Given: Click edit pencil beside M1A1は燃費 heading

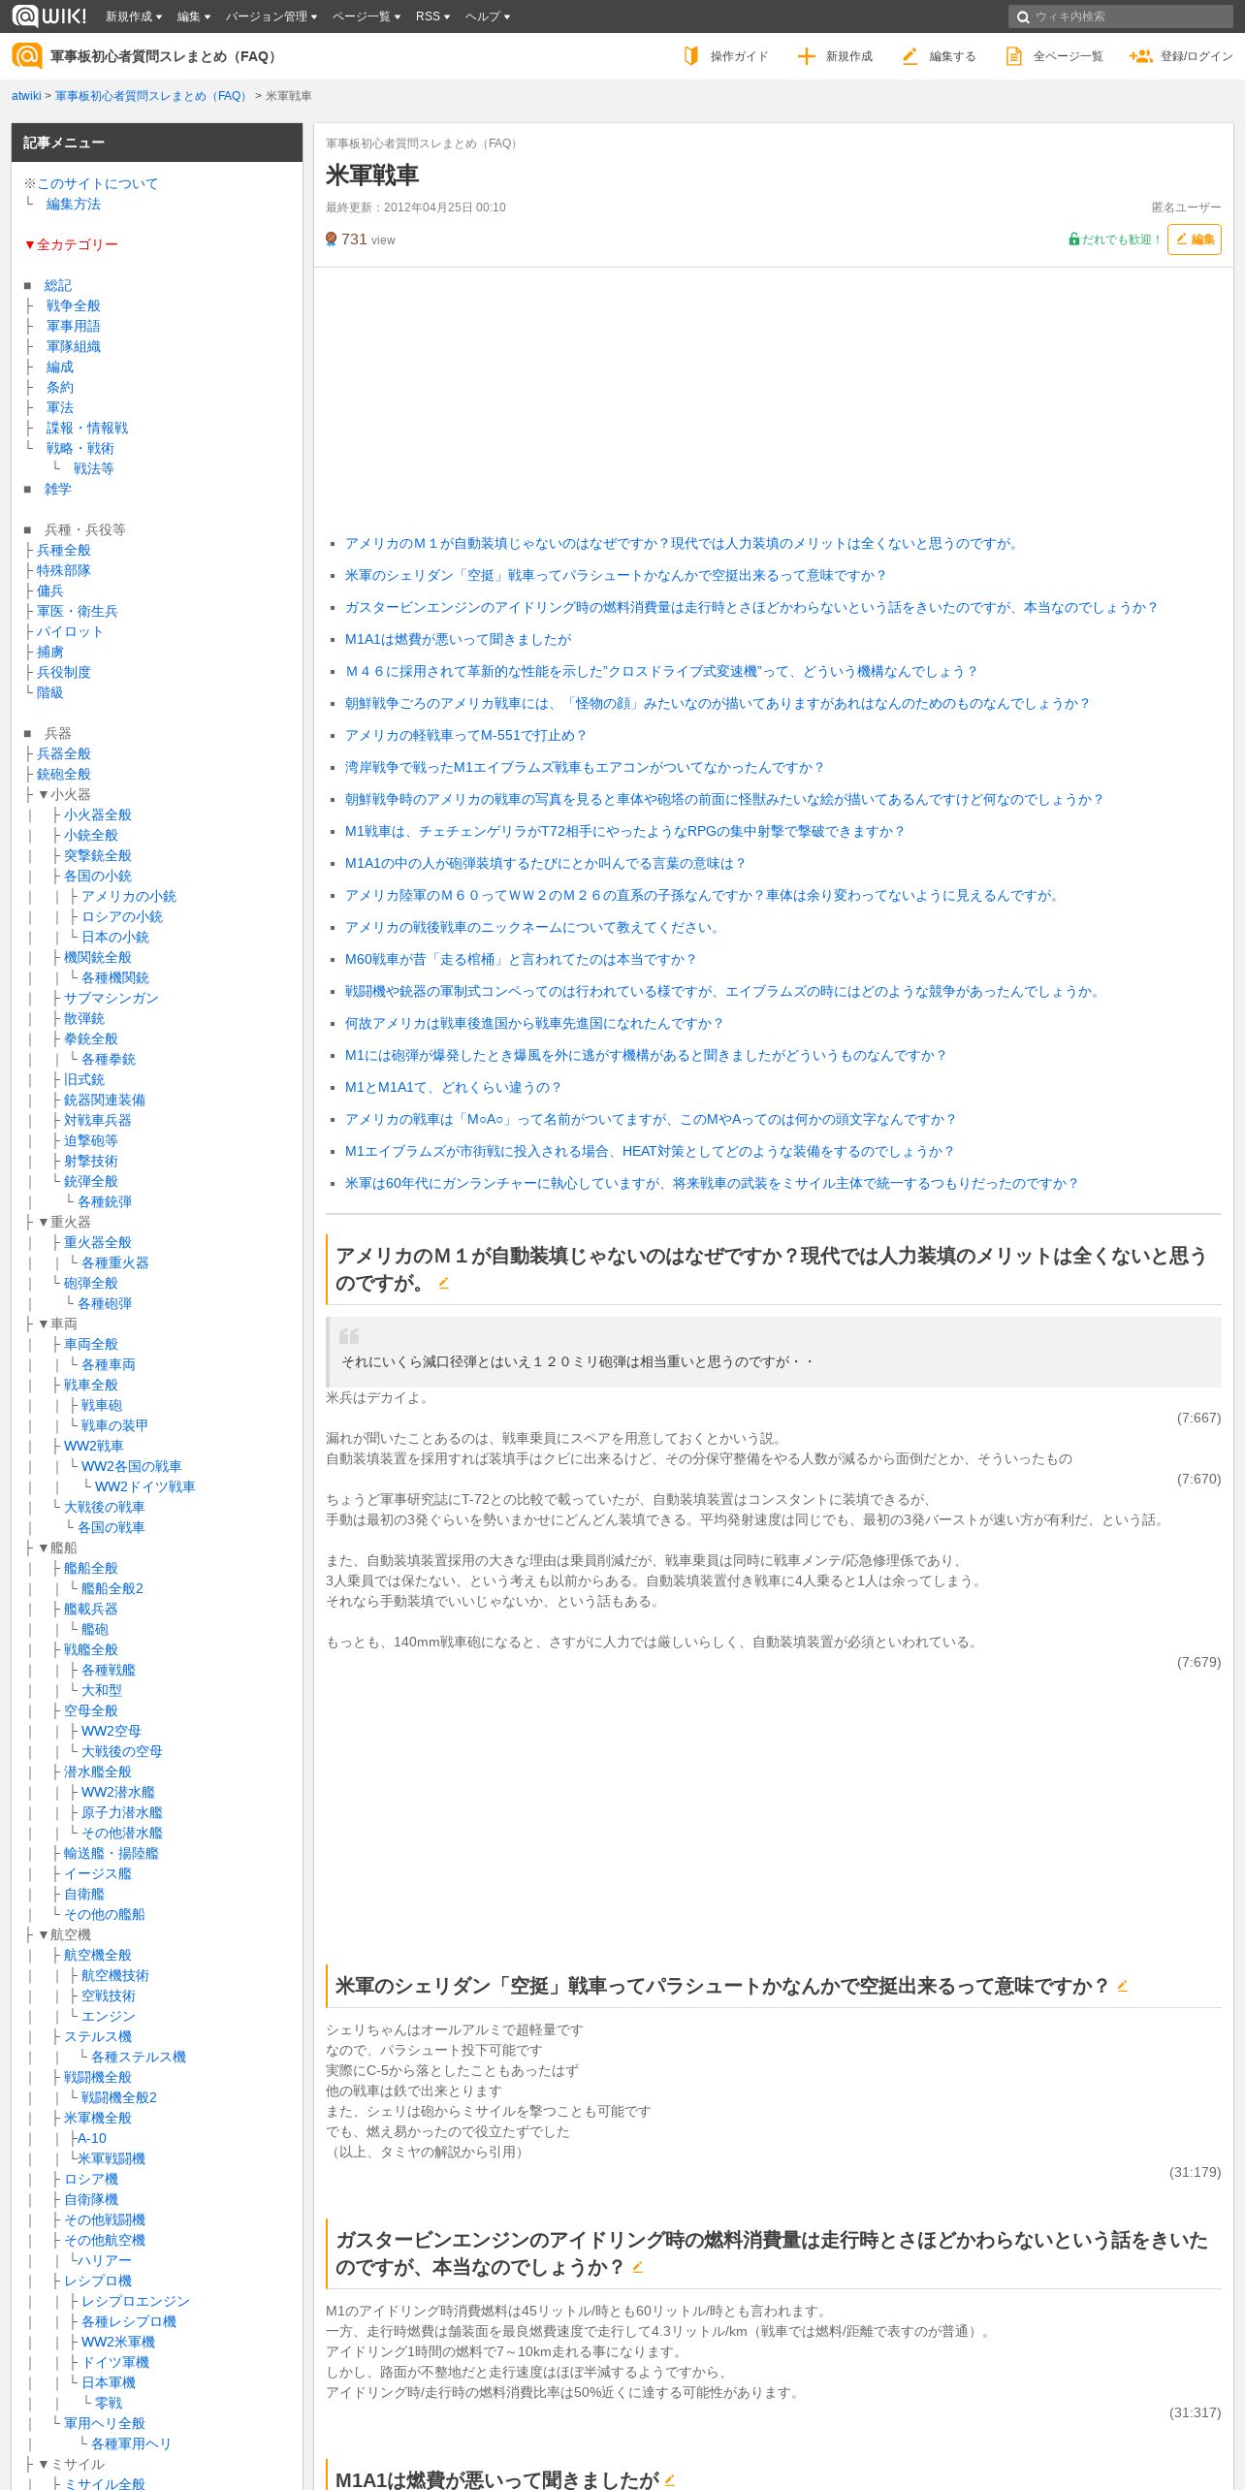Looking at the screenshot, I should pos(669,2479).
